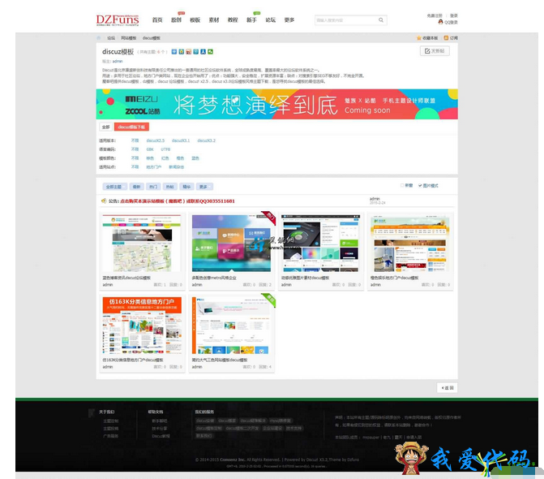Click the third orange share icon beside discuz模板
The height and width of the screenshot is (479, 544).
coord(188,52)
